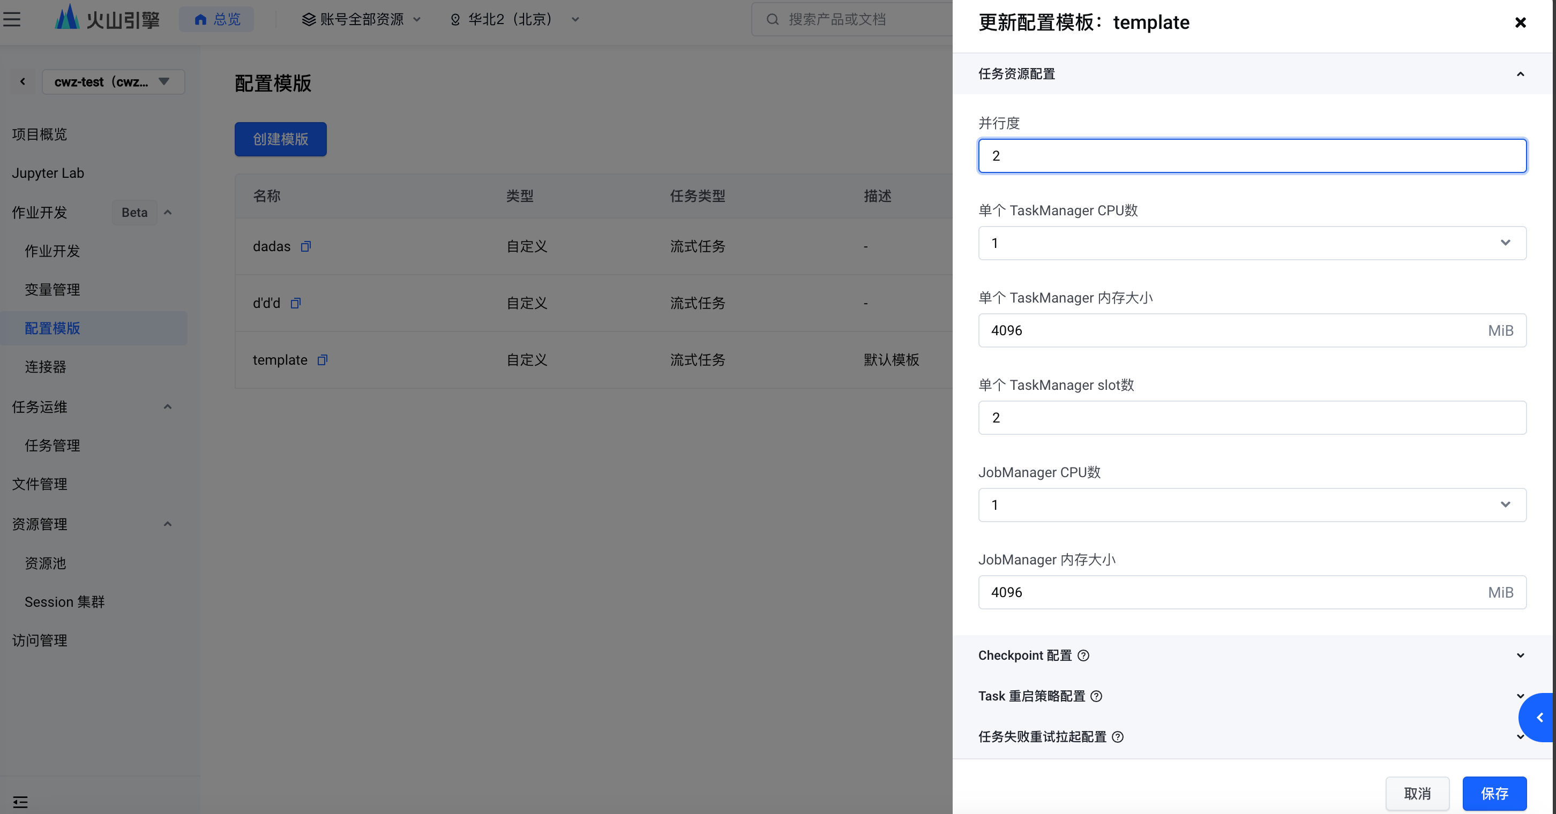Click the 并行度 input field
The width and height of the screenshot is (1556, 814).
tap(1252, 156)
